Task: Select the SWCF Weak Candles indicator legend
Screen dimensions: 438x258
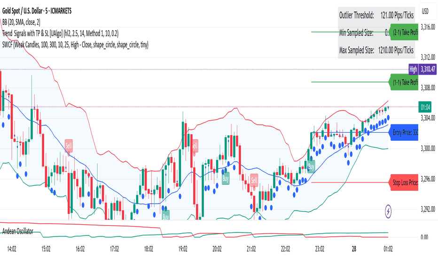Action: [75, 45]
